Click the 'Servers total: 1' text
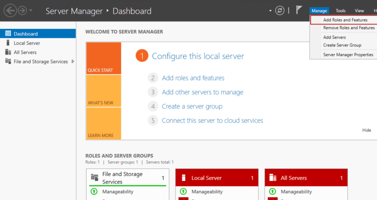377x200 pixels. 160,162
